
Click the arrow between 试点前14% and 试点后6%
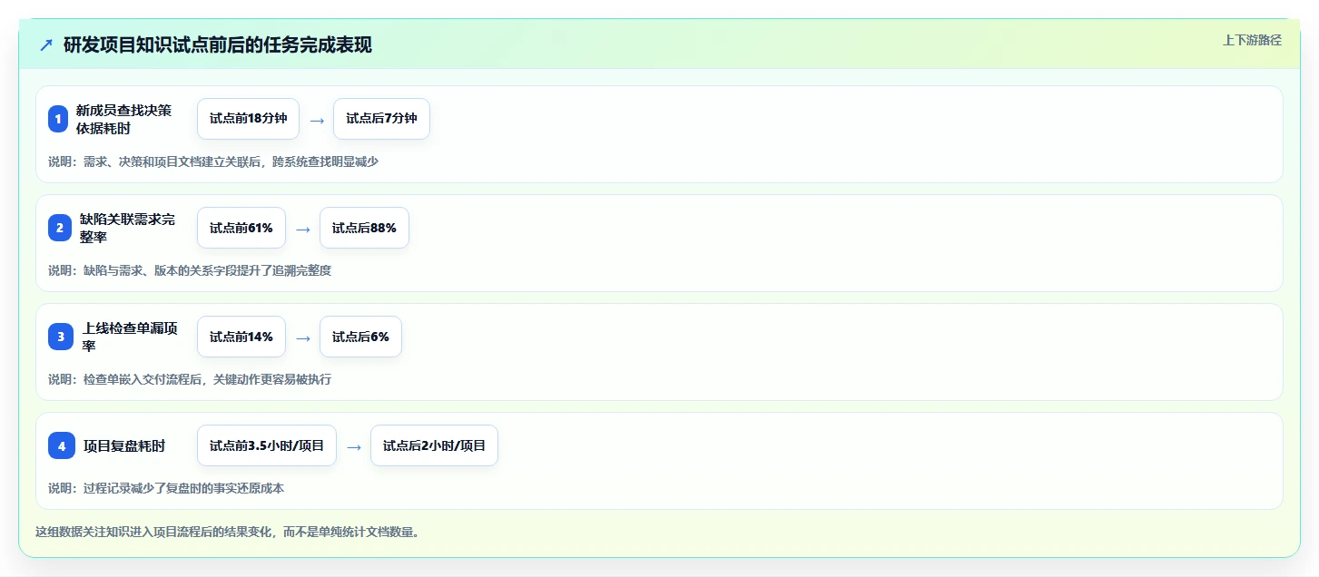click(x=303, y=337)
